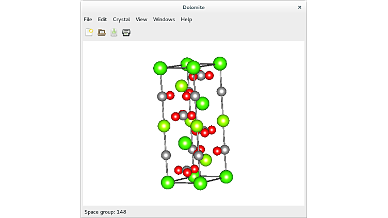Select green atom at cell's top-left corner
Viewport: 388px width, 218px height.
pyautogui.click(x=160, y=68)
